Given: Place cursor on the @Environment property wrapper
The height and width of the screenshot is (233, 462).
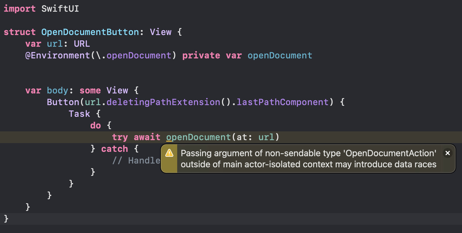Looking at the screenshot, I should pos(57,55).
